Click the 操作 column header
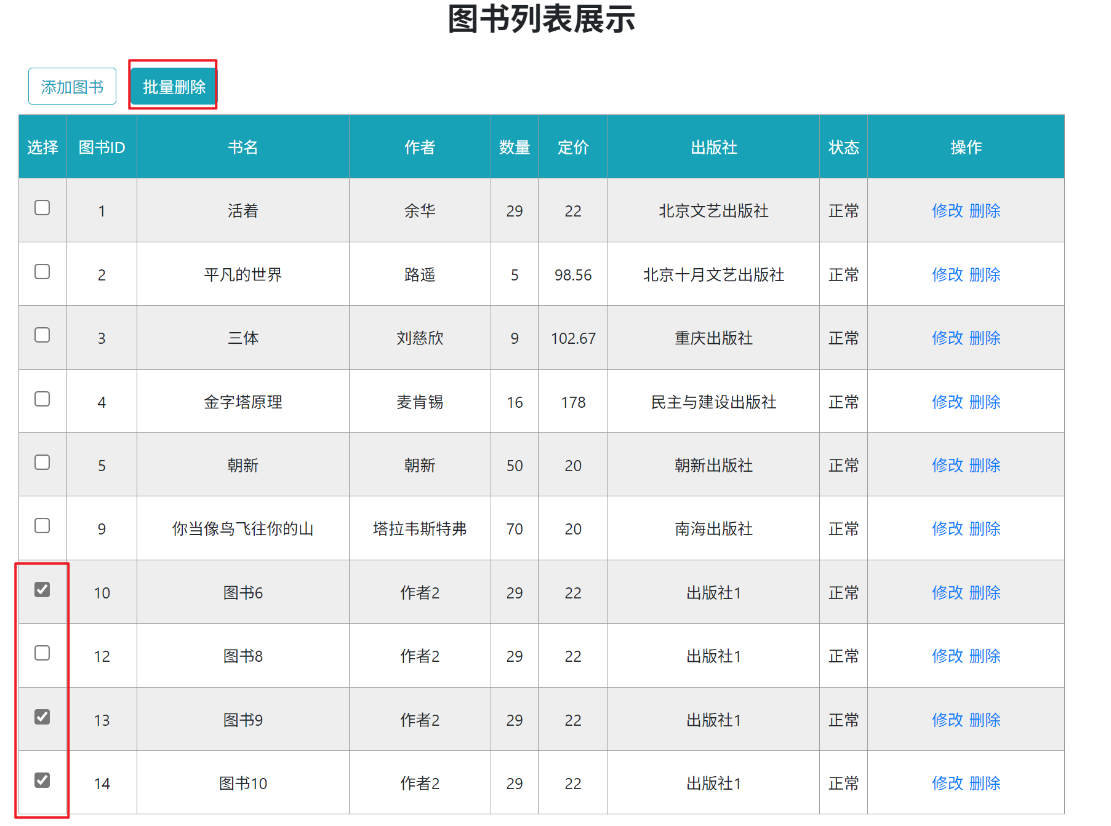This screenshot has width=1111, height=826. (966, 147)
